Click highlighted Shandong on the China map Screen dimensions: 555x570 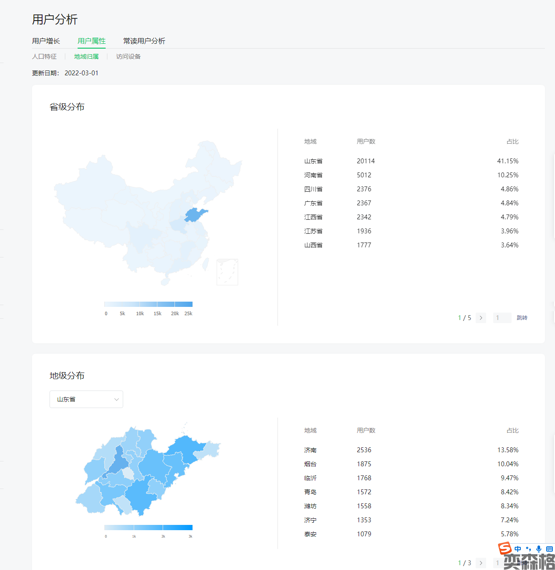click(x=196, y=215)
